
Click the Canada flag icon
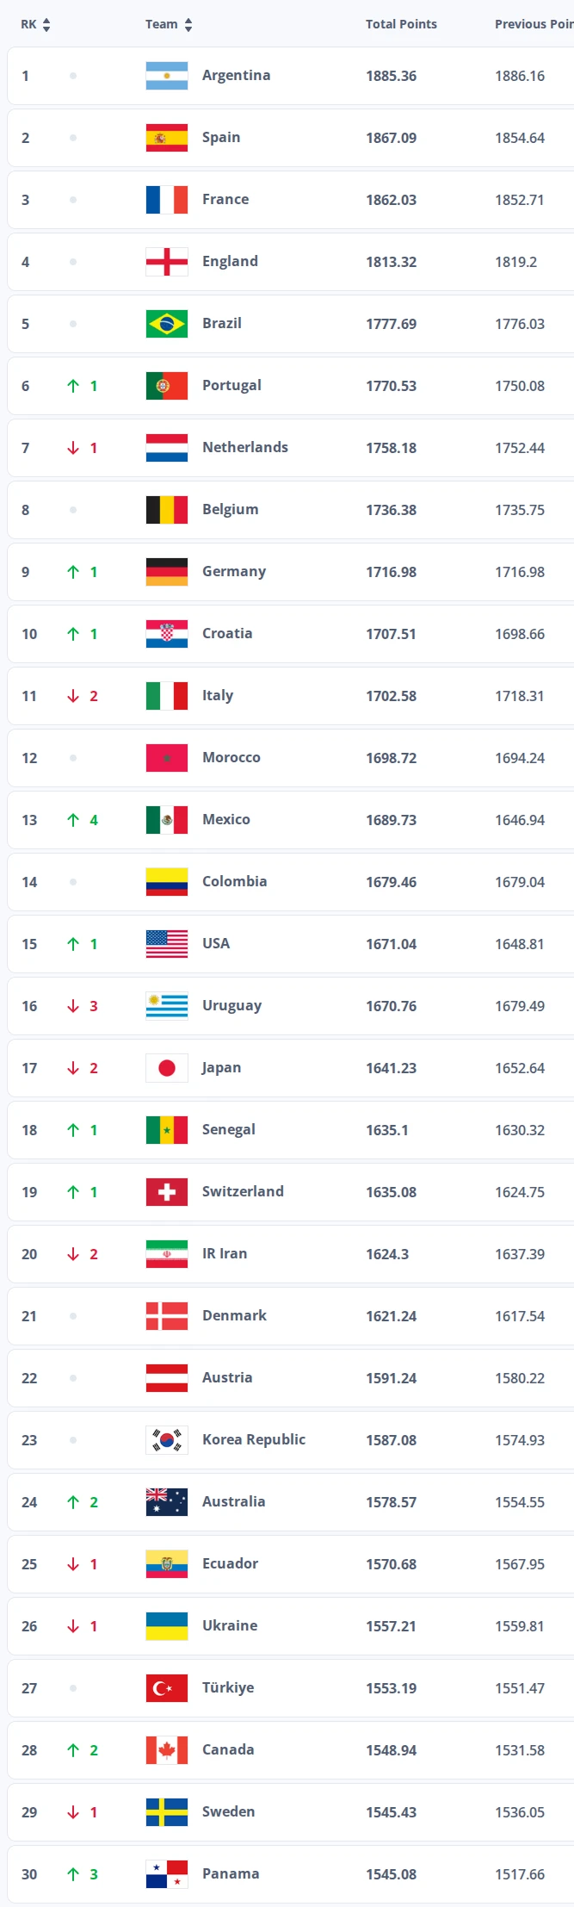coord(167,1750)
